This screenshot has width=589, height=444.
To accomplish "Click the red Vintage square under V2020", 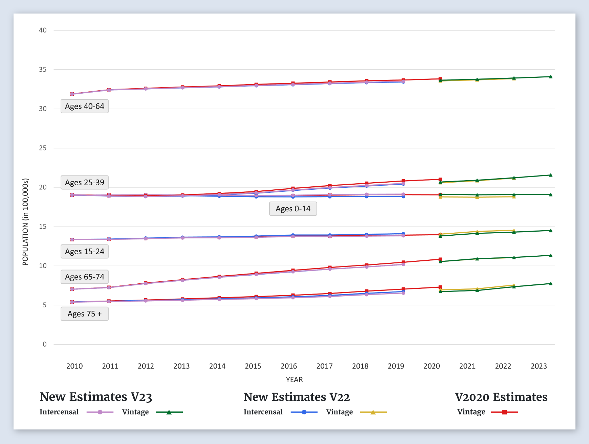I will (504, 412).
